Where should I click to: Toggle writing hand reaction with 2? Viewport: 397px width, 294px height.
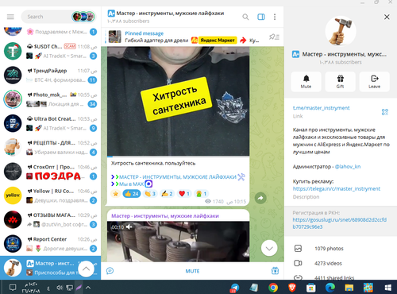pyautogui.click(x=168, y=194)
